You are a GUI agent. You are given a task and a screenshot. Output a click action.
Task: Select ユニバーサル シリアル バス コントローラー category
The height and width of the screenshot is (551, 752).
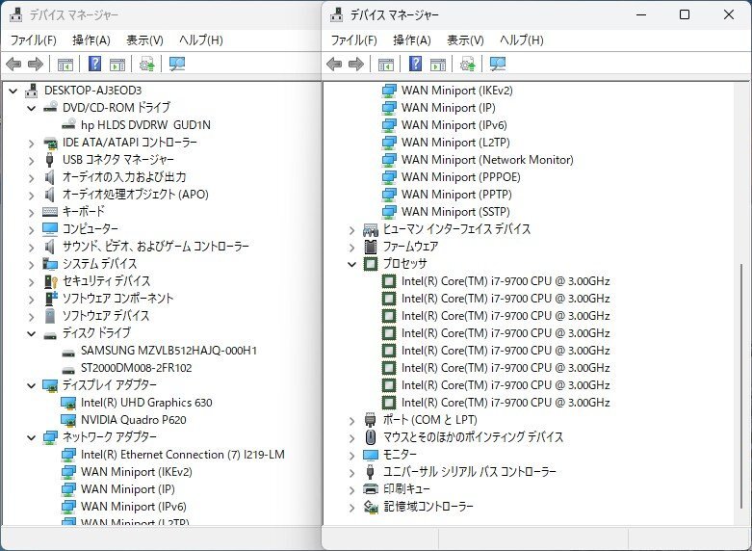[470, 471]
